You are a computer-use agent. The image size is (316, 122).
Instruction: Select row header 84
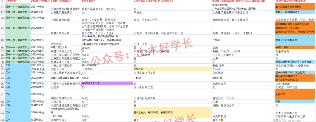2,28
